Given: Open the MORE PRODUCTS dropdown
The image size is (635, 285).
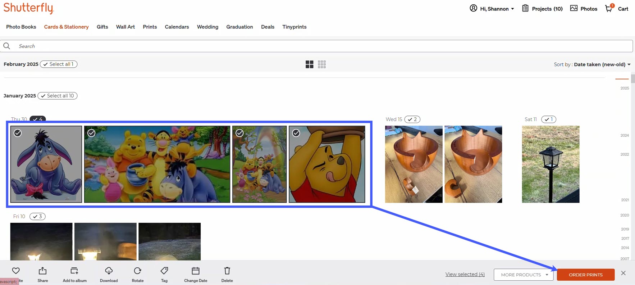Looking at the screenshot, I should (524, 275).
